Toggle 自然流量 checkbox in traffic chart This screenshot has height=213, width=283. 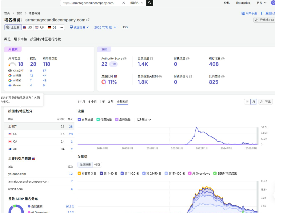79,120
